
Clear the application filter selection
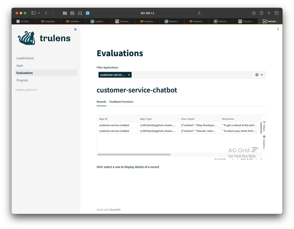coord(257,75)
